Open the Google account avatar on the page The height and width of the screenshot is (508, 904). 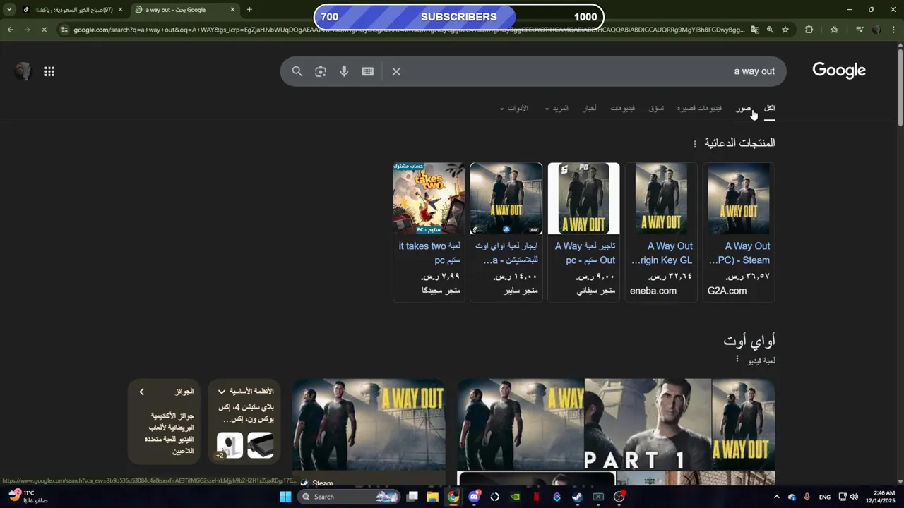click(x=23, y=71)
